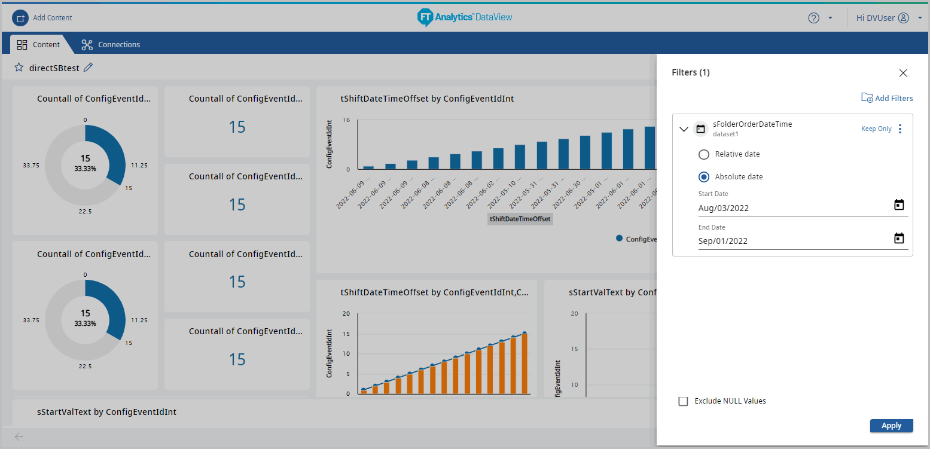Expand the help menu dropdown arrow

[830, 18]
